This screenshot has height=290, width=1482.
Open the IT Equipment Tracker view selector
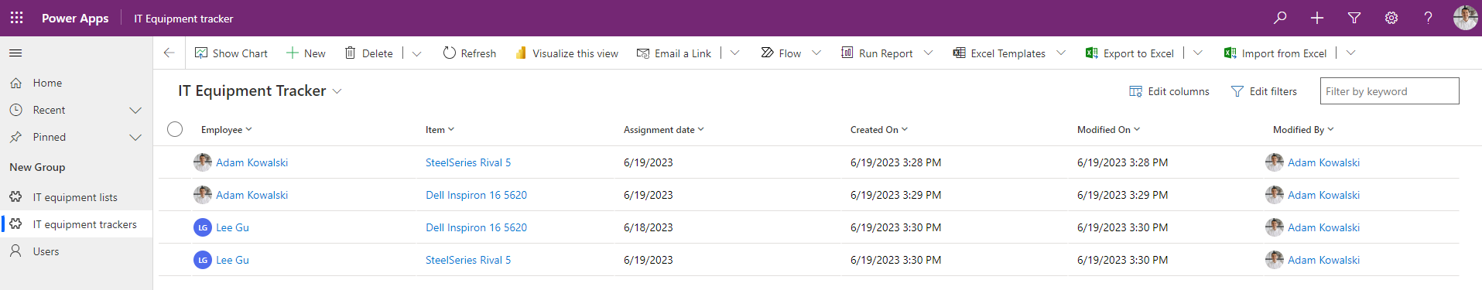click(260, 91)
